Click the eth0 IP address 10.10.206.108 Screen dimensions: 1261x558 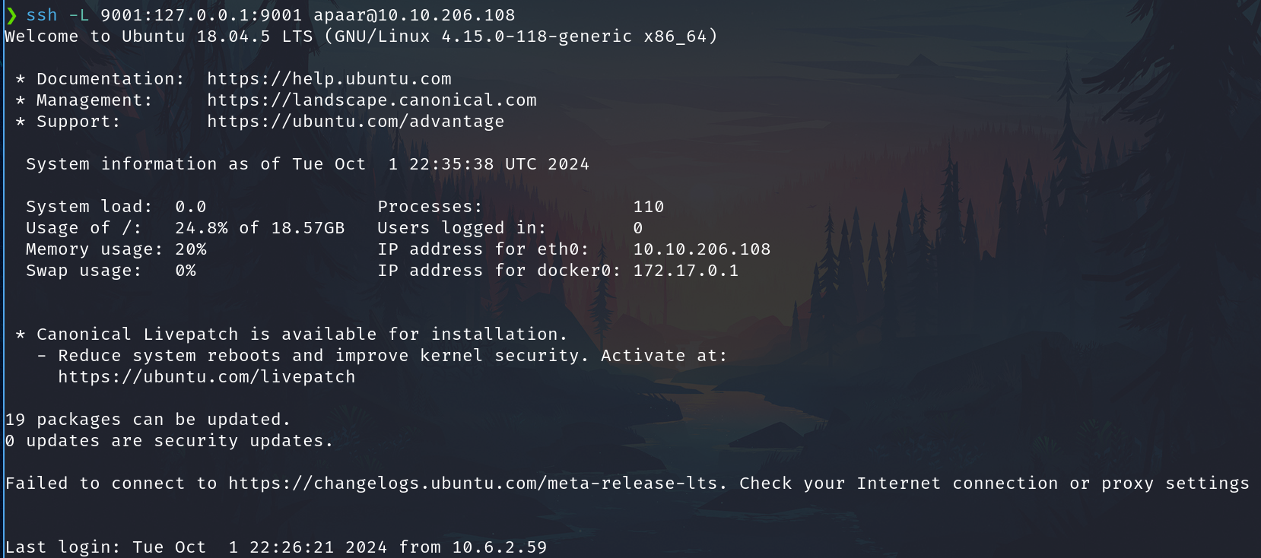[x=701, y=249]
